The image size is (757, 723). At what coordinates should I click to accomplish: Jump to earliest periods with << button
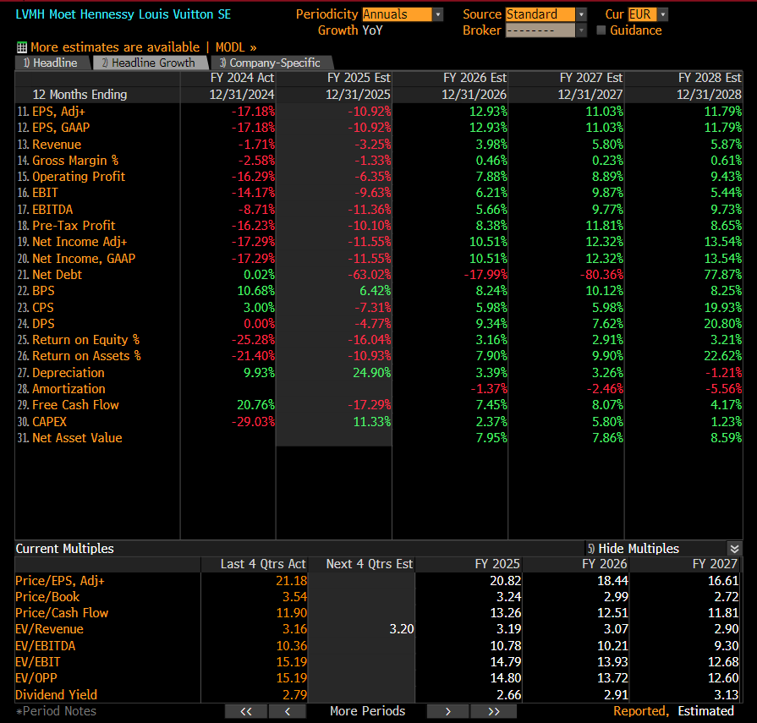coord(246,711)
